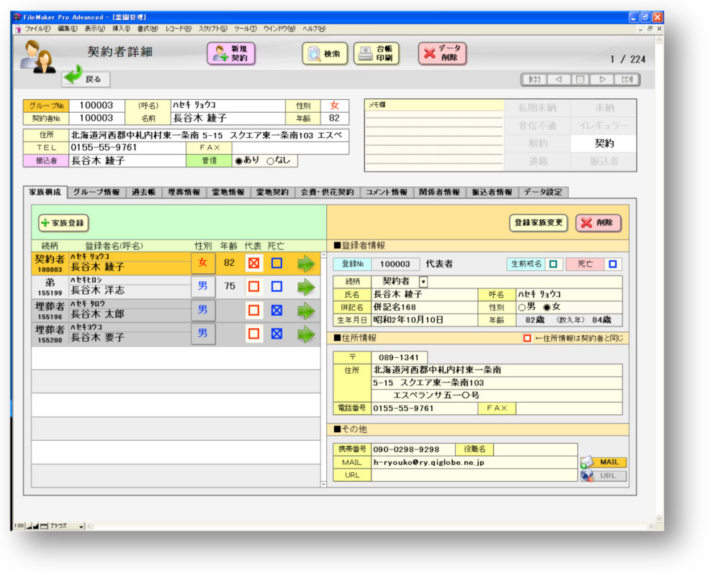Click the square button in record navigation

pyautogui.click(x=580, y=79)
